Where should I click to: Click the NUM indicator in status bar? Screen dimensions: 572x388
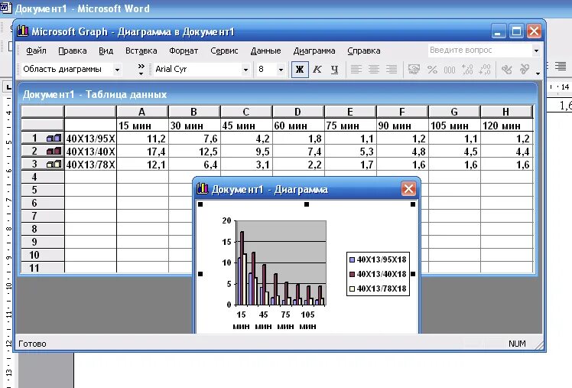click(517, 344)
